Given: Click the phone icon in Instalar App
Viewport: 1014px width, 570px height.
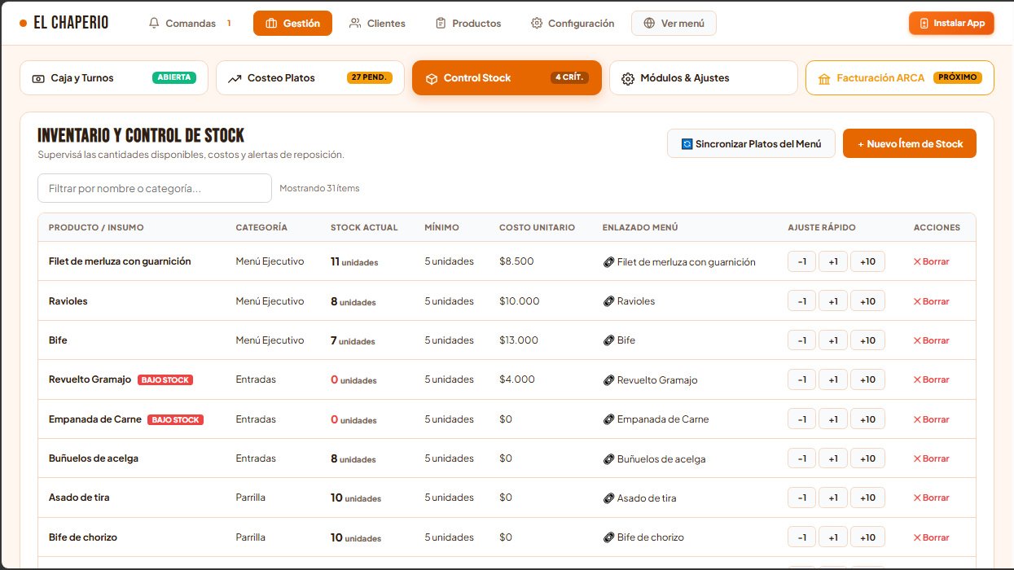Looking at the screenshot, I should (x=924, y=24).
